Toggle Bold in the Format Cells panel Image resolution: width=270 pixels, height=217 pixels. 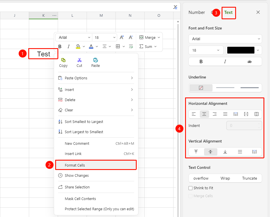point(201,61)
